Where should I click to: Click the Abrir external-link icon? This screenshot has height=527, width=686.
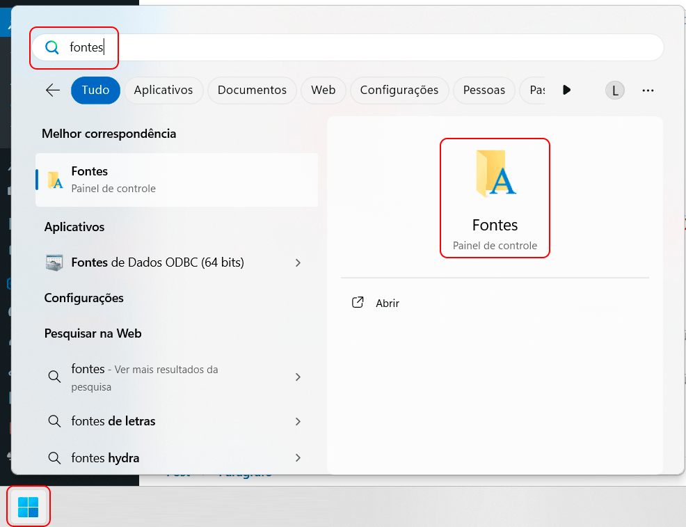click(358, 303)
